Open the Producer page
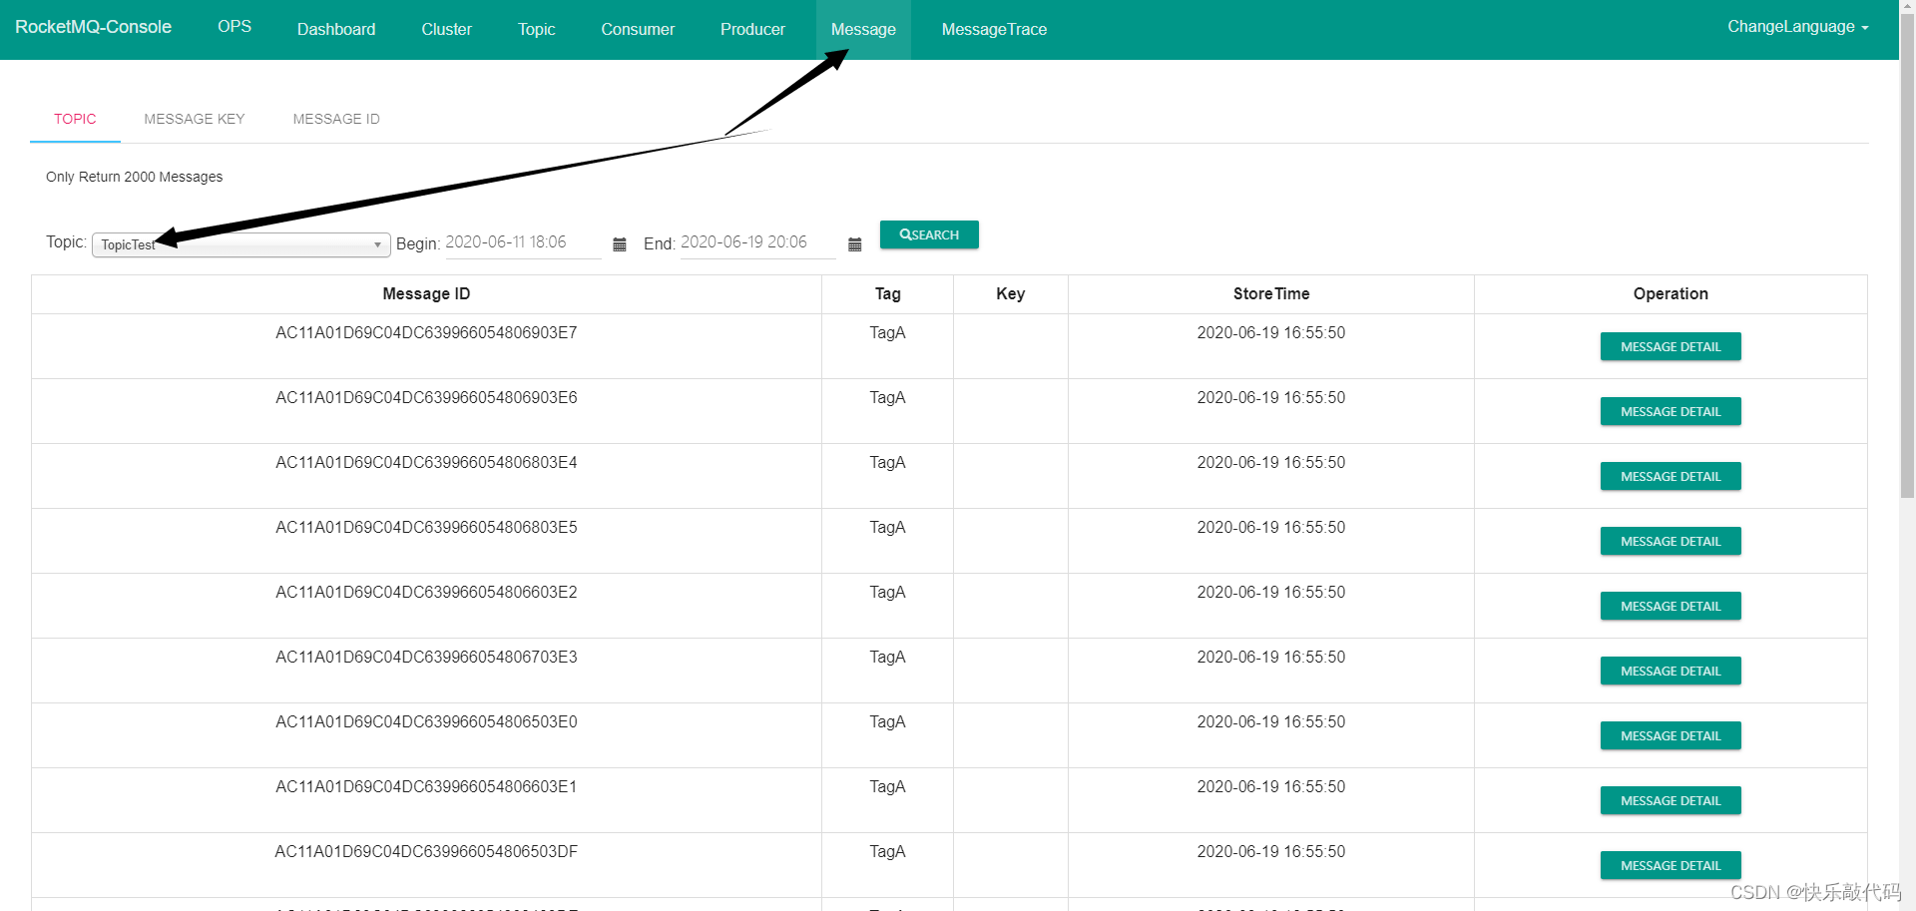The width and height of the screenshot is (1916, 911). point(752,29)
